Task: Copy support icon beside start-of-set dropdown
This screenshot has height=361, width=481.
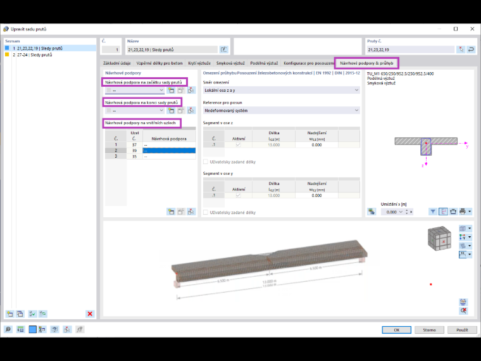Action: click(x=180, y=90)
